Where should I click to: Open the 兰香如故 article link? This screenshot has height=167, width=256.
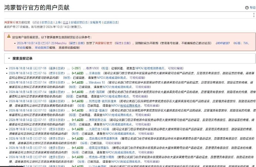pyautogui.click(x=95, y=73)
